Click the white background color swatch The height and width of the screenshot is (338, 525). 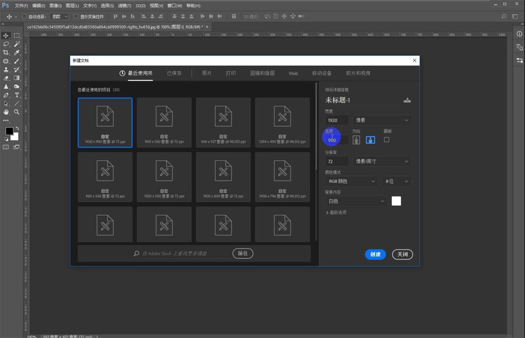click(396, 201)
